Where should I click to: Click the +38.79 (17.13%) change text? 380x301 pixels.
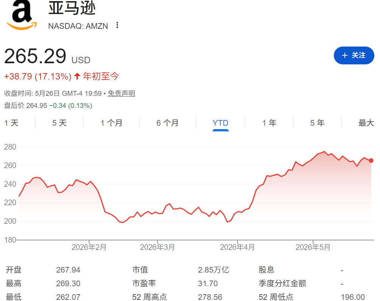(x=38, y=76)
